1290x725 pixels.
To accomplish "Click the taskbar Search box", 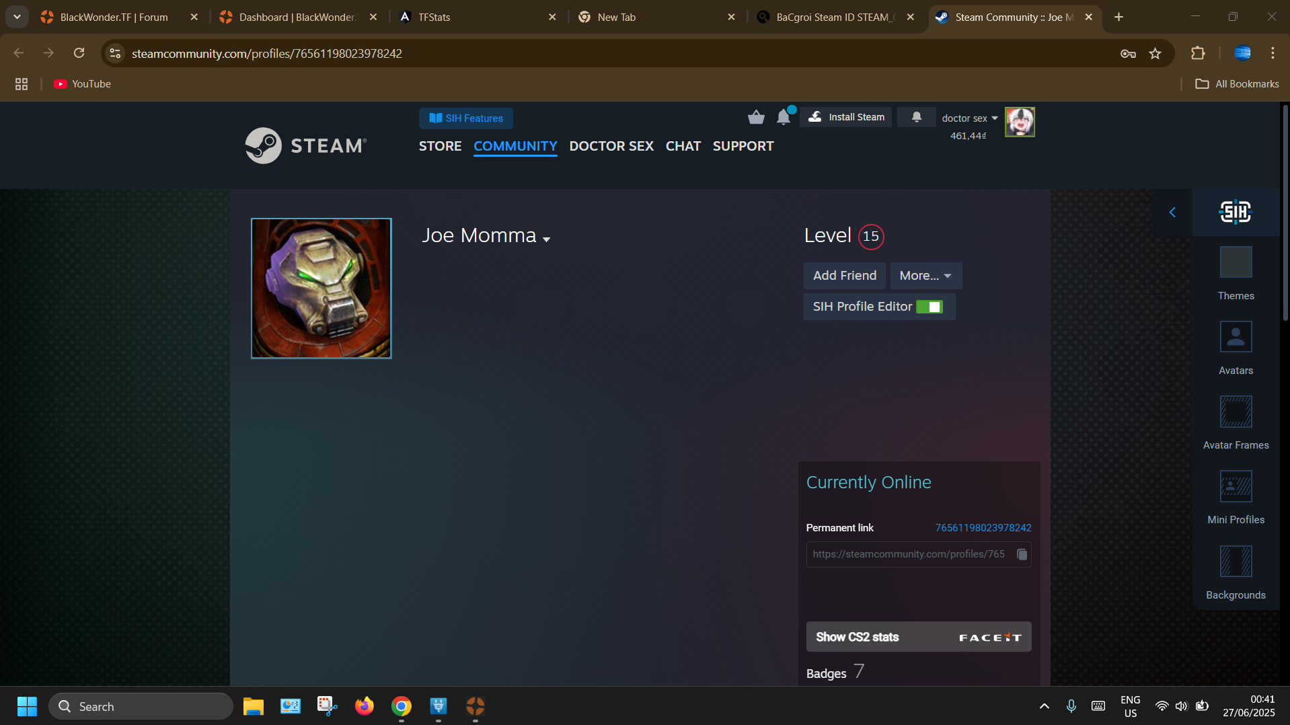I will tap(141, 706).
